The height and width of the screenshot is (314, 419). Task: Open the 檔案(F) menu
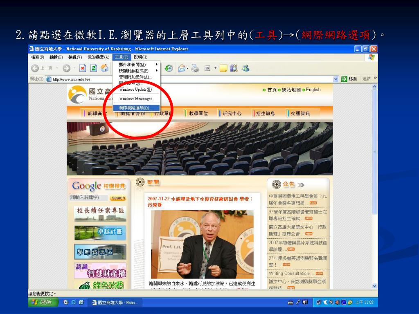pos(37,57)
